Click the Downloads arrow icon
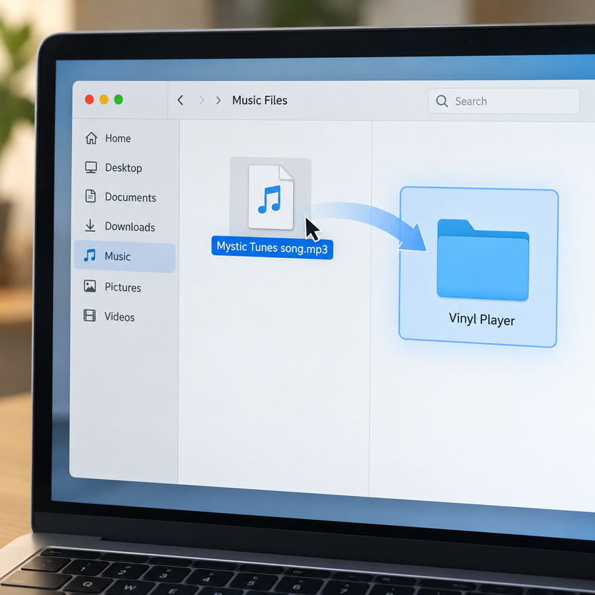The width and height of the screenshot is (595, 595). (x=90, y=225)
